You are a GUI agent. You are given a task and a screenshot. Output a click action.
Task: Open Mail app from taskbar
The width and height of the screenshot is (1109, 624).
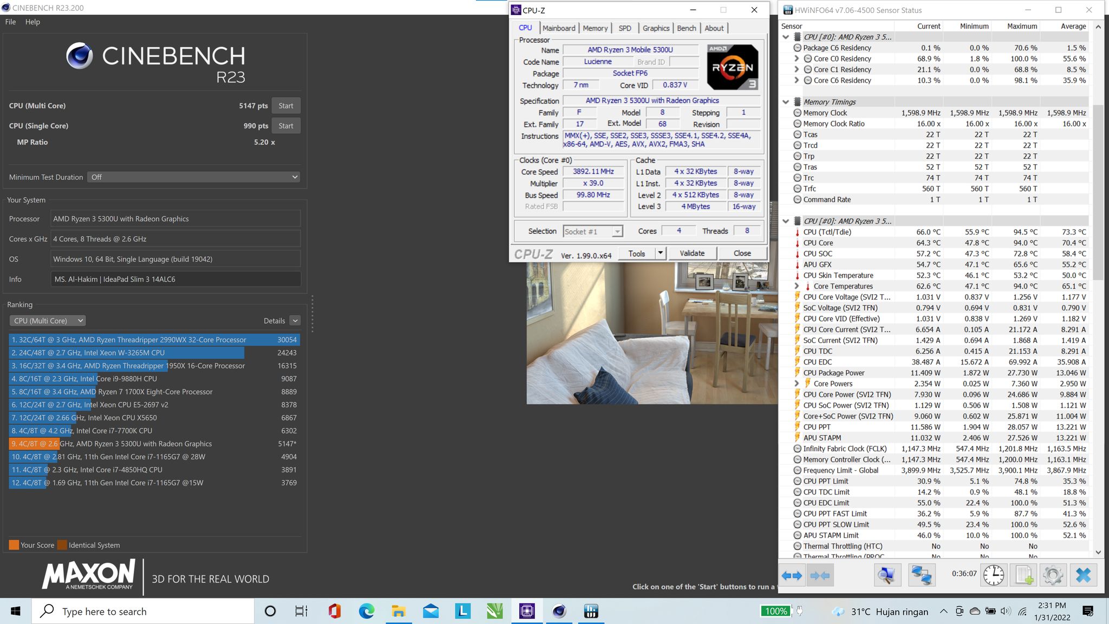pyautogui.click(x=431, y=611)
